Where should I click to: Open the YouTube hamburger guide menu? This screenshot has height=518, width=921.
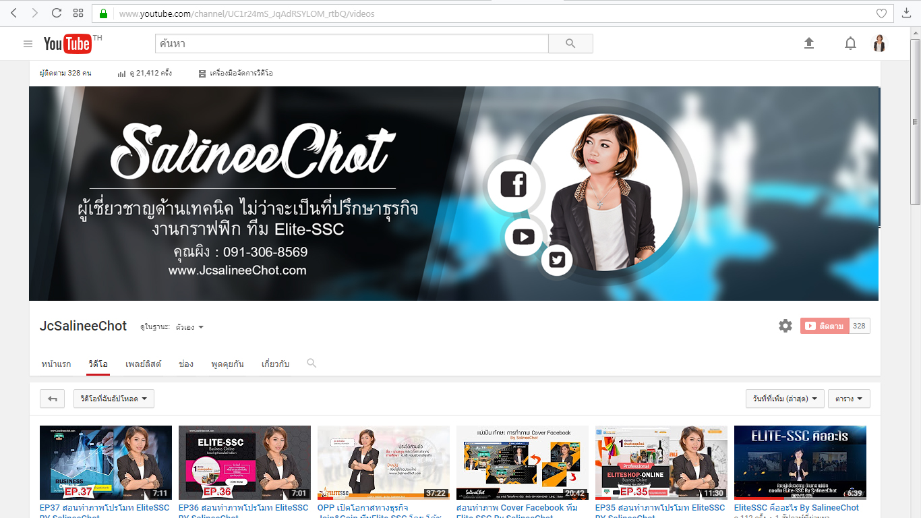pos(28,44)
